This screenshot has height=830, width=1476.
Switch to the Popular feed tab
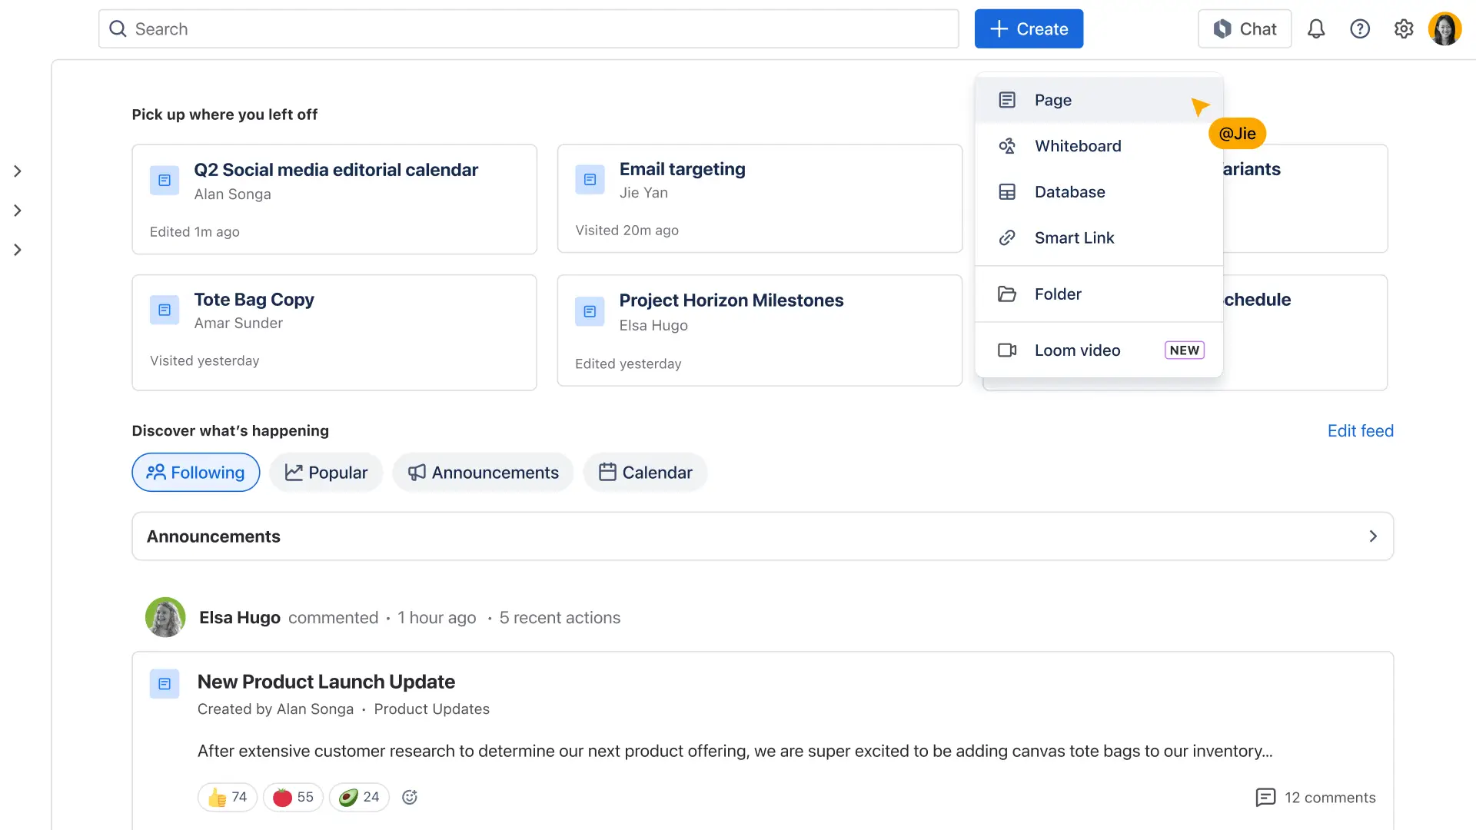pyautogui.click(x=326, y=473)
